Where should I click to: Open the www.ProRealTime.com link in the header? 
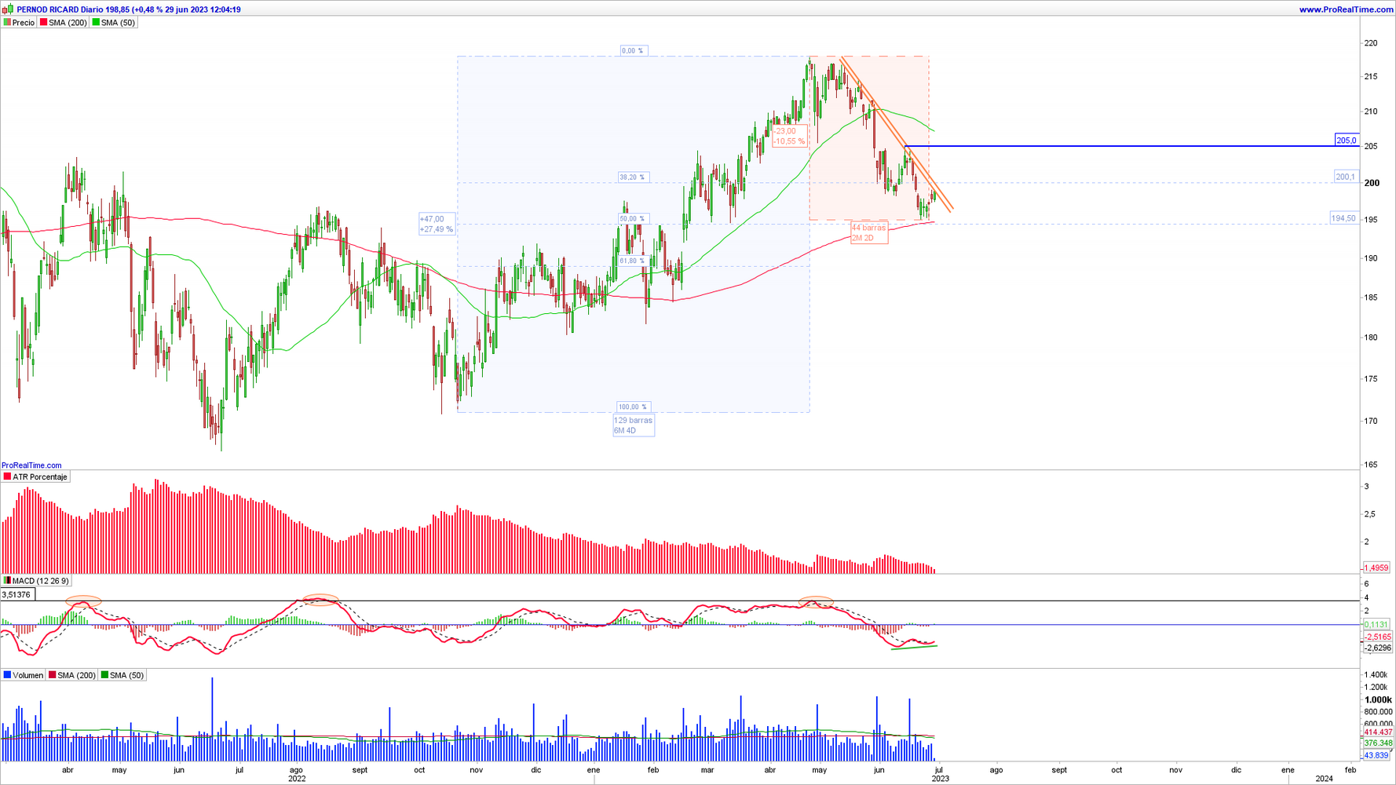tap(1347, 9)
